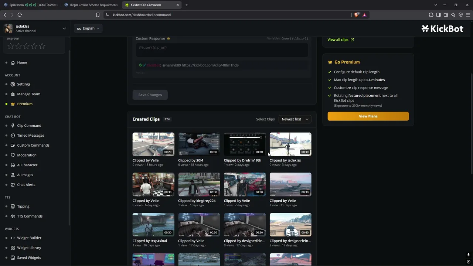
Task: Open the tab search dropdown arrow
Action: point(436,5)
